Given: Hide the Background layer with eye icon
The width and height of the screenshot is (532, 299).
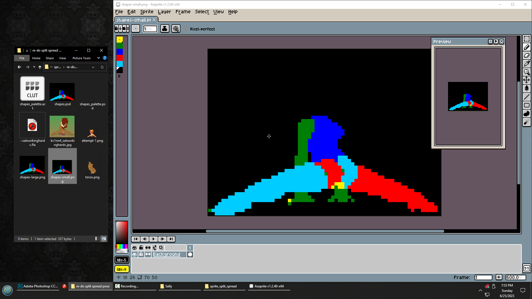Looking at the screenshot, I should point(134,254).
